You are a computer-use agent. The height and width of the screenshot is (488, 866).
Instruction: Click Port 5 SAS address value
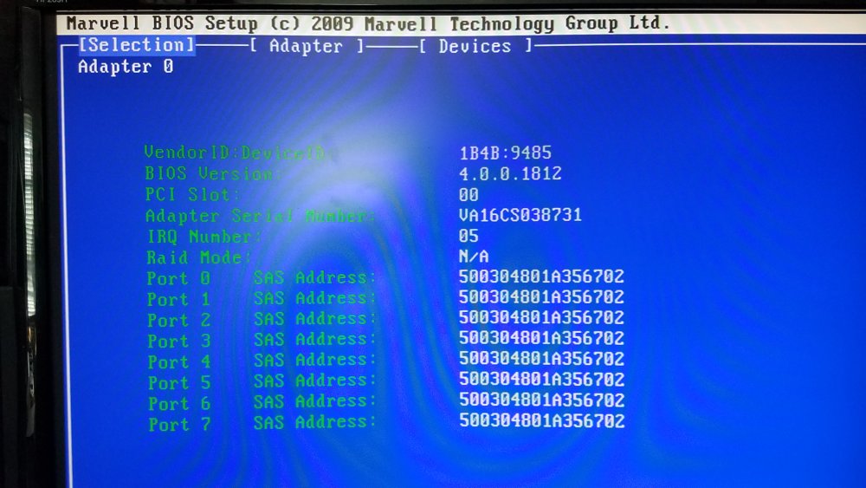point(542,379)
